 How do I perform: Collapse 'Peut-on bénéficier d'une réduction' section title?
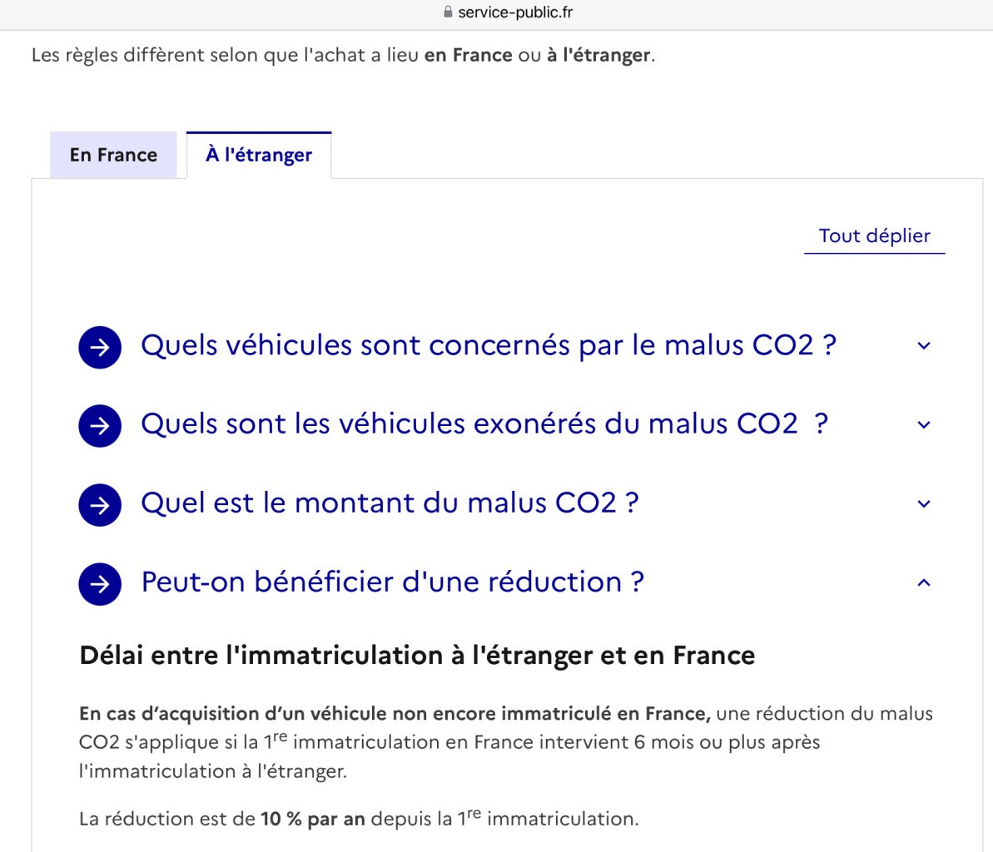(392, 582)
